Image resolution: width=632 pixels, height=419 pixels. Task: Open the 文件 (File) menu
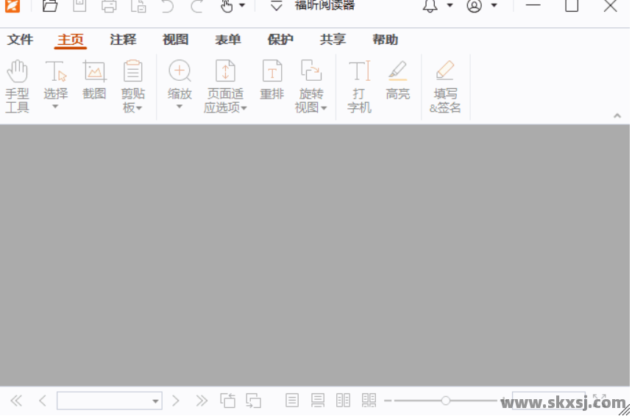click(x=21, y=40)
